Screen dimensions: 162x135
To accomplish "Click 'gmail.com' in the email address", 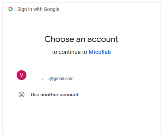I will (64, 79).
